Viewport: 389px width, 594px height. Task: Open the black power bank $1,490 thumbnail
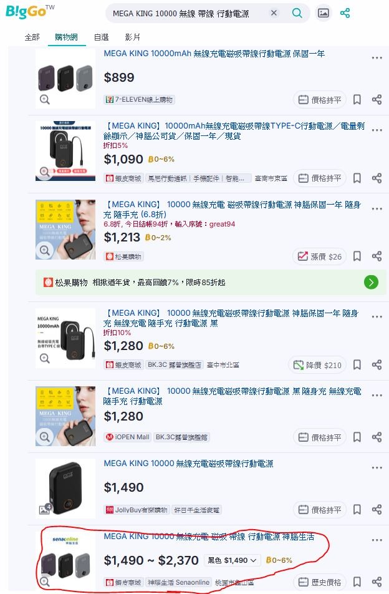click(65, 489)
